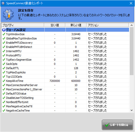Viewport: 135px width, 132px height.
Task: Click new value 1492 in InternetMTU row
Action: point(76,51)
